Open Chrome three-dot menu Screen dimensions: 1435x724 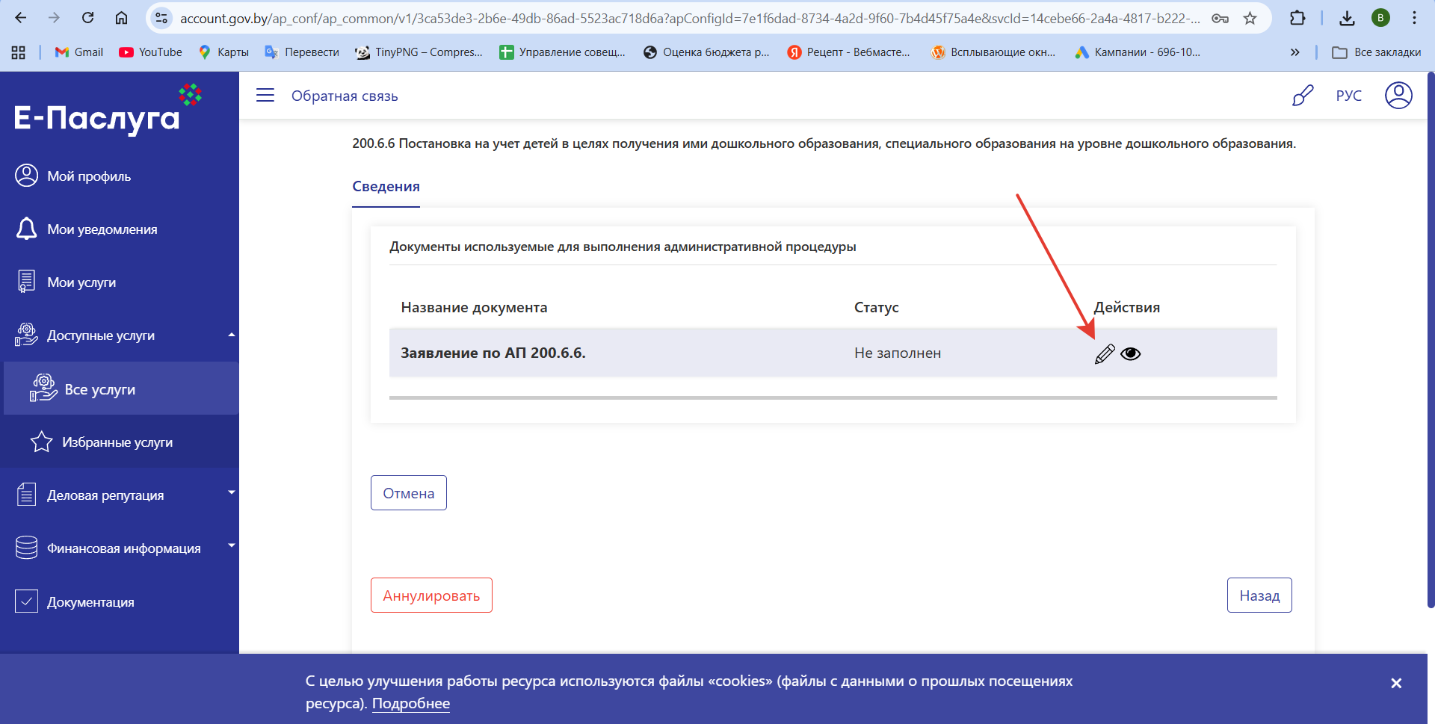1414,18
